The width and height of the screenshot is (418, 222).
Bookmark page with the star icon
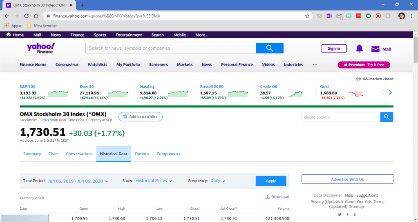(x=307, y=16)
